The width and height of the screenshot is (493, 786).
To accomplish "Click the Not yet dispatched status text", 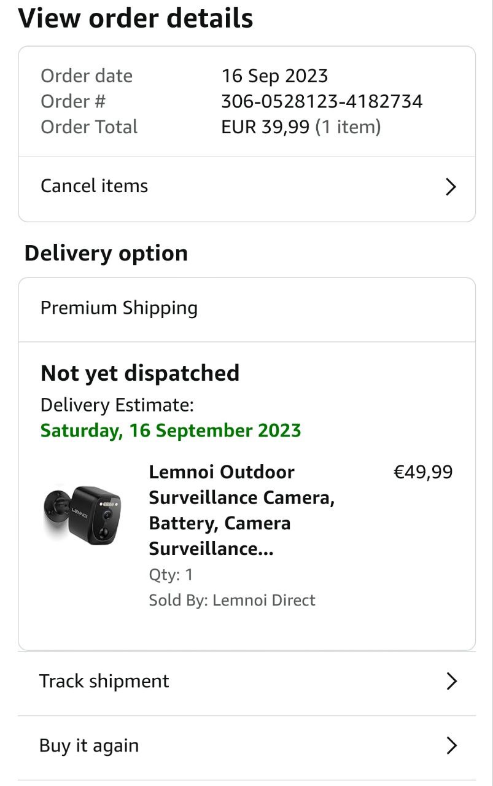I will pos(140,373).
